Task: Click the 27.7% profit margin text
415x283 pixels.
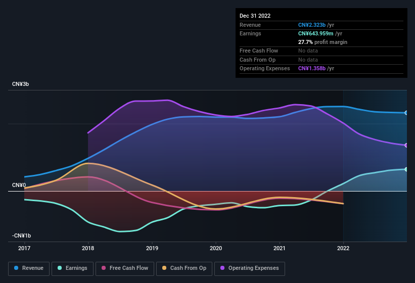Action: (x=322, y=42)
